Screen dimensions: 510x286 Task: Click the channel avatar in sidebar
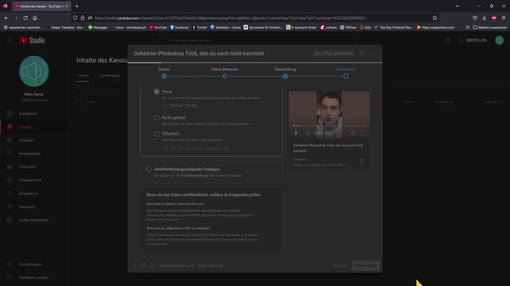[x=34, y=71]
